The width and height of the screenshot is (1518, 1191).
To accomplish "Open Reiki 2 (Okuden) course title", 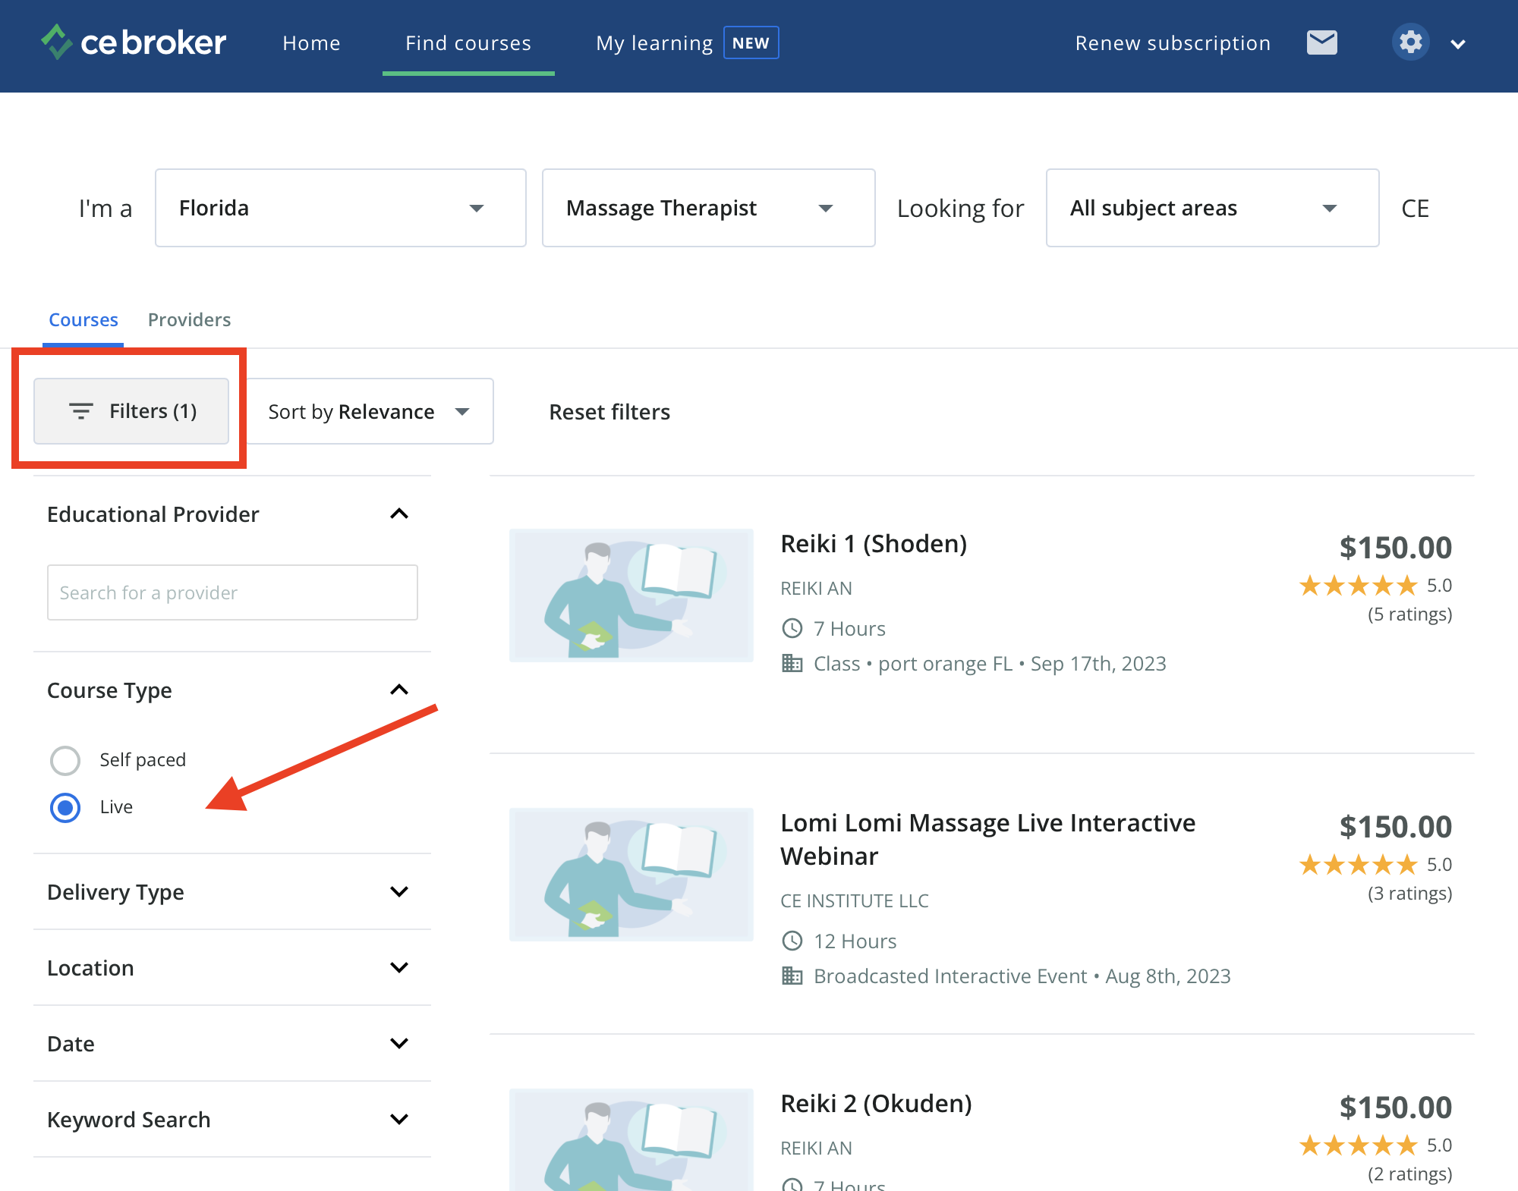I will pyautogui.click(x=876, y=1104).
